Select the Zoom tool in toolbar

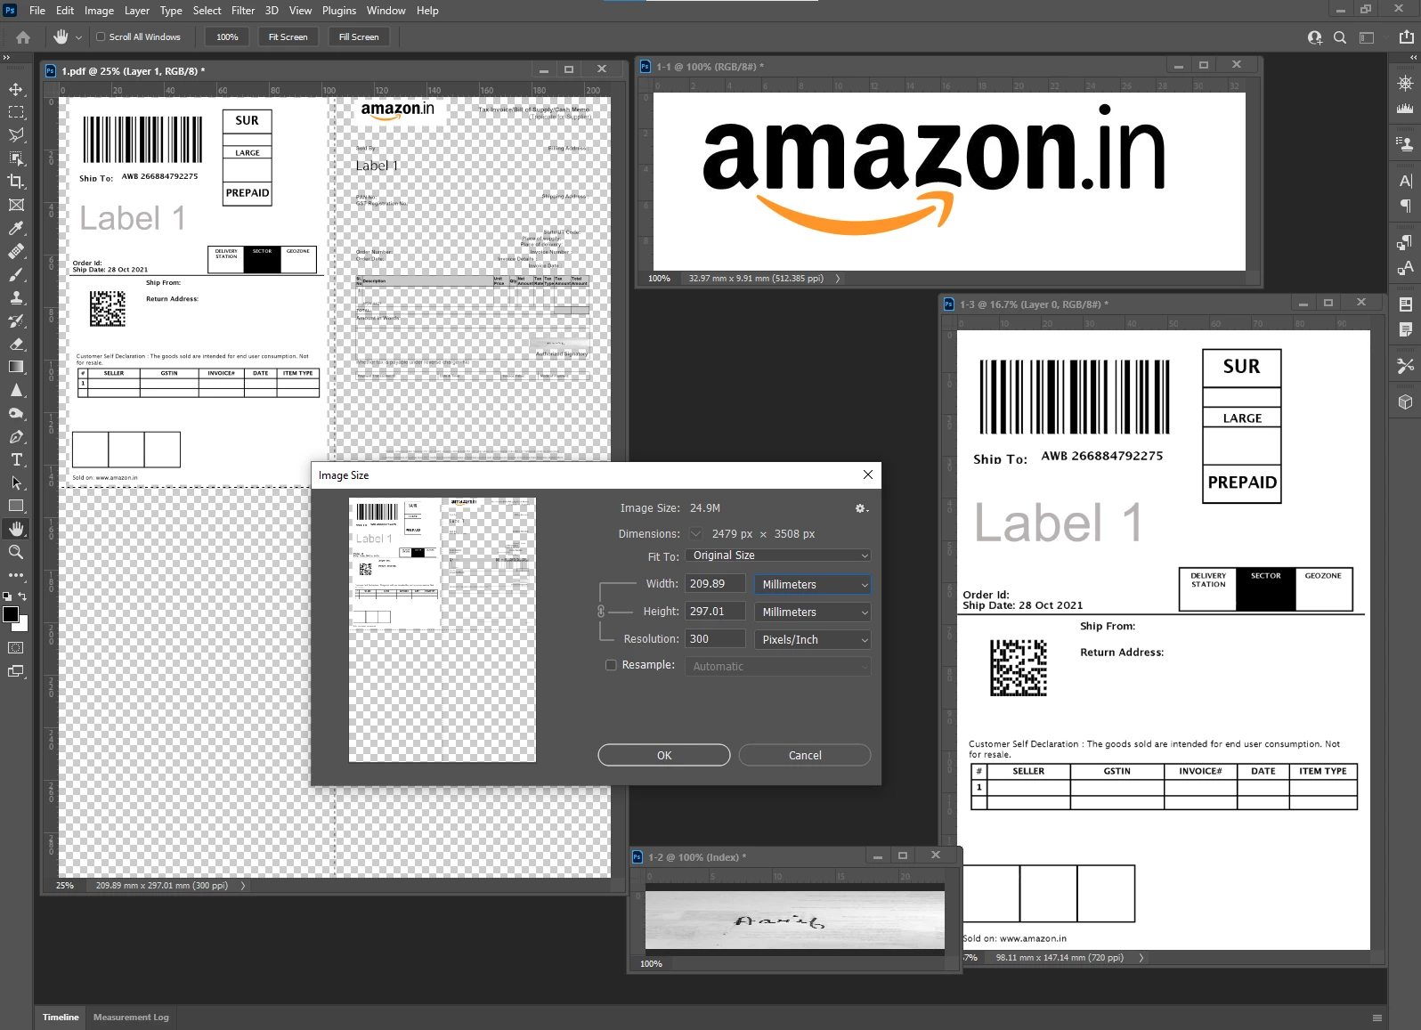pos(16,552)
